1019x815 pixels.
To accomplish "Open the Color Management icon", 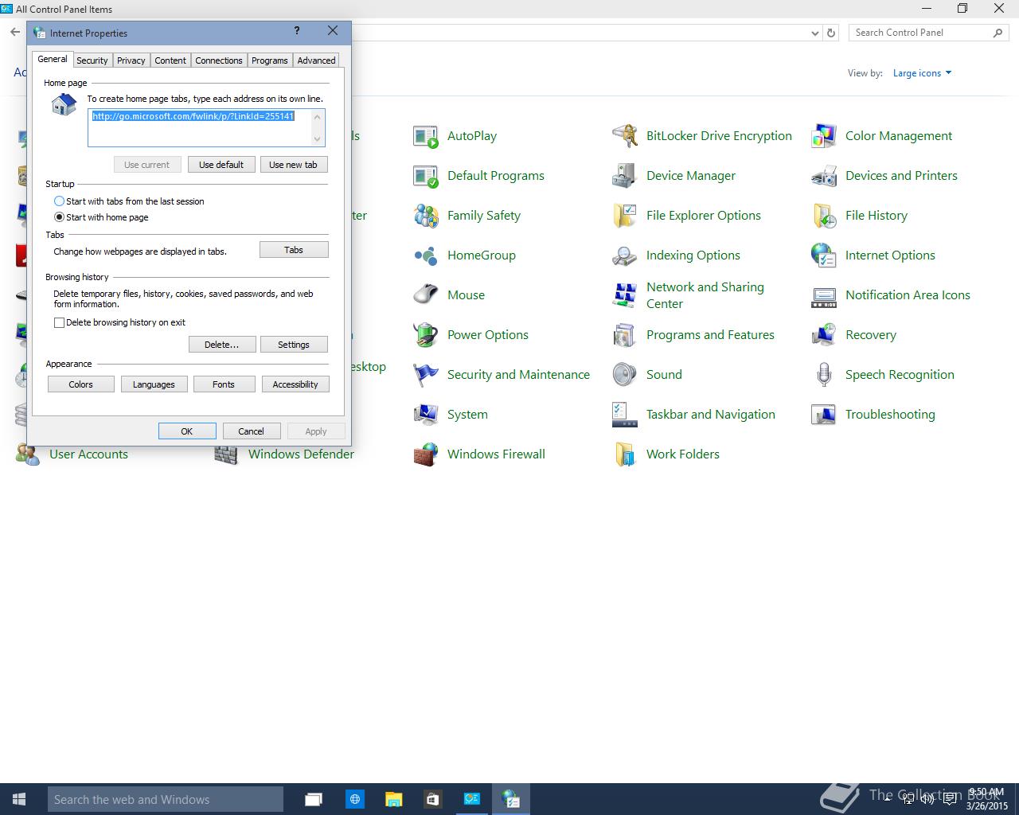I will (824, 136).
